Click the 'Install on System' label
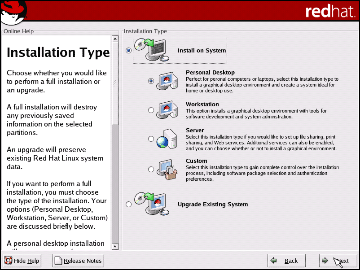The height and width of the screenshot is (270, 360). (x=202, y=51)
